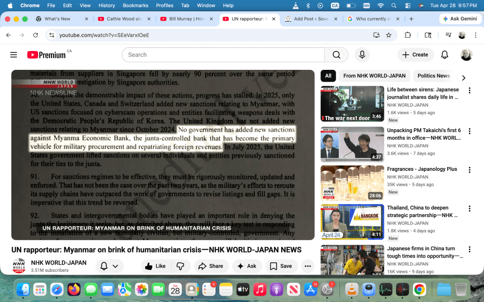Bookmark this page with the star icon

tap(389, 35)
